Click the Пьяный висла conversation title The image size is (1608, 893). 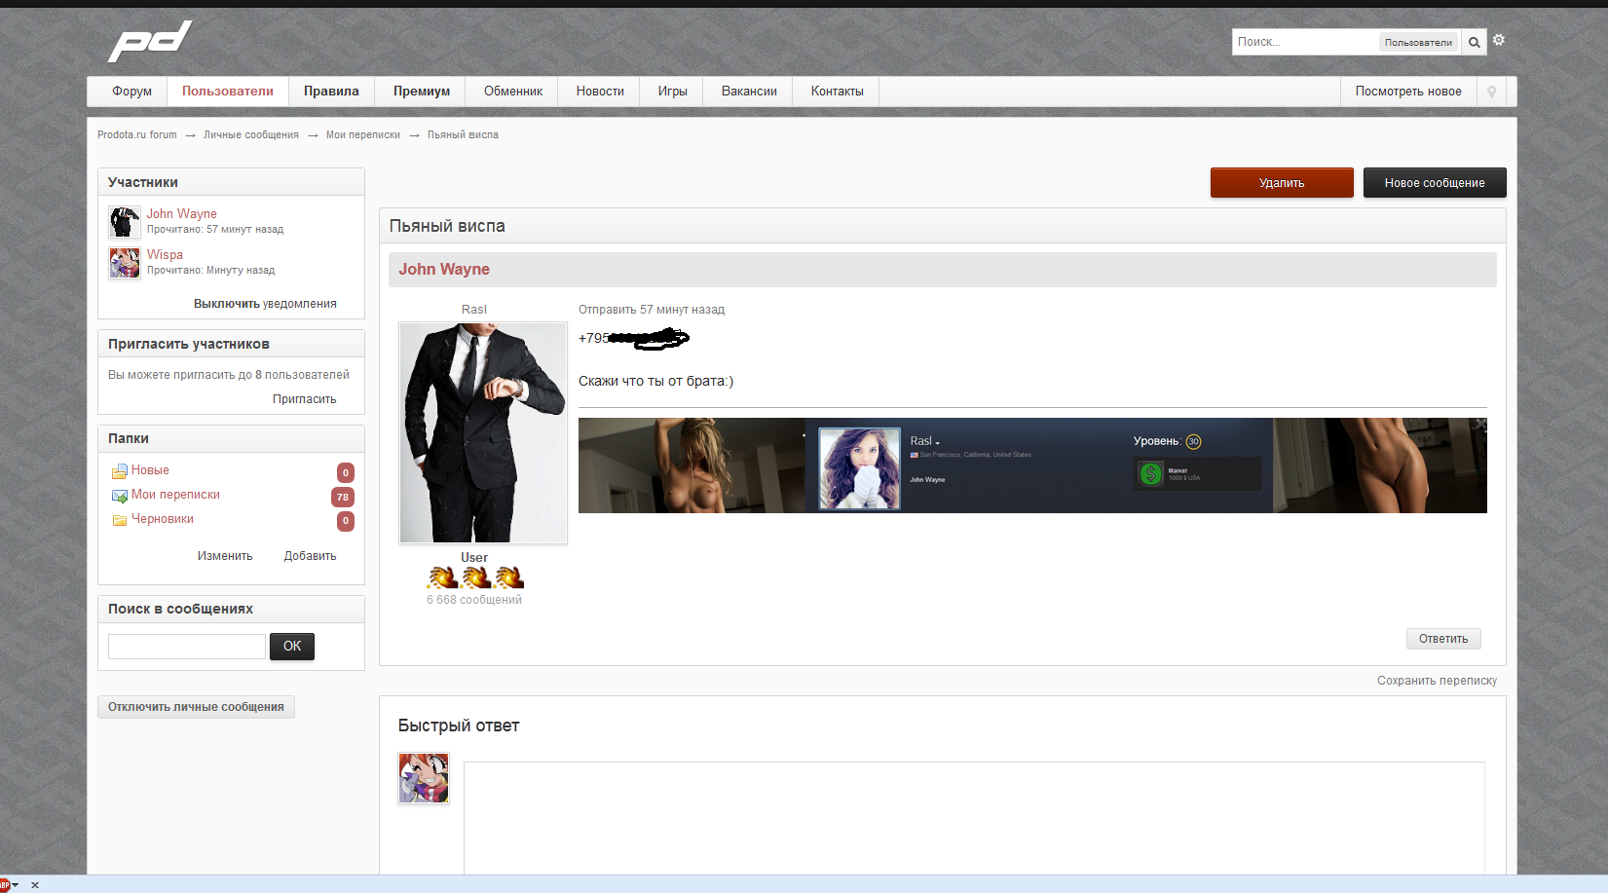(447, 226)
